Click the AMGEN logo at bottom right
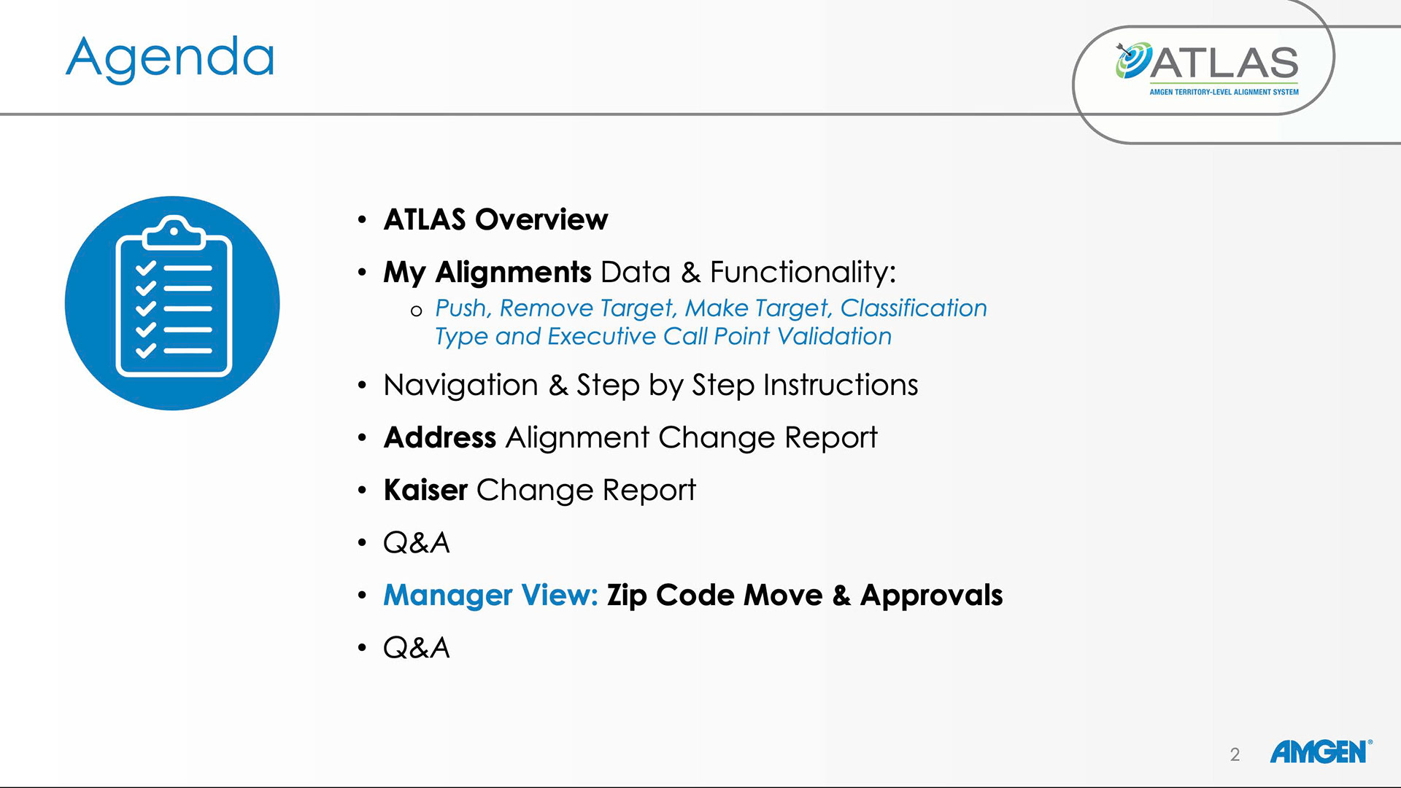The image size is (1401, 788). point(1321,752)
